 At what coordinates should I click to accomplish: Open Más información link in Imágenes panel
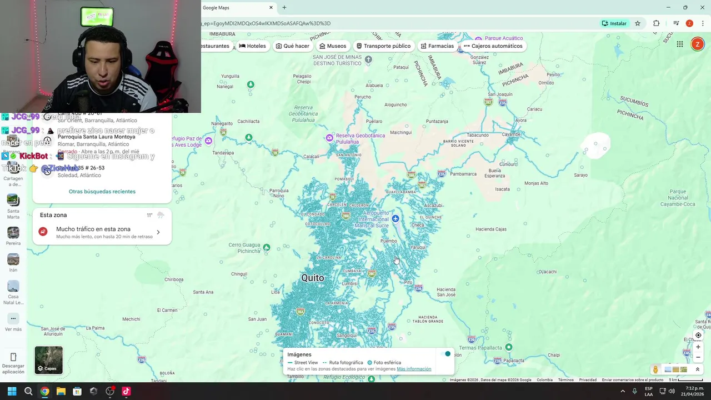tap(414, 369)
